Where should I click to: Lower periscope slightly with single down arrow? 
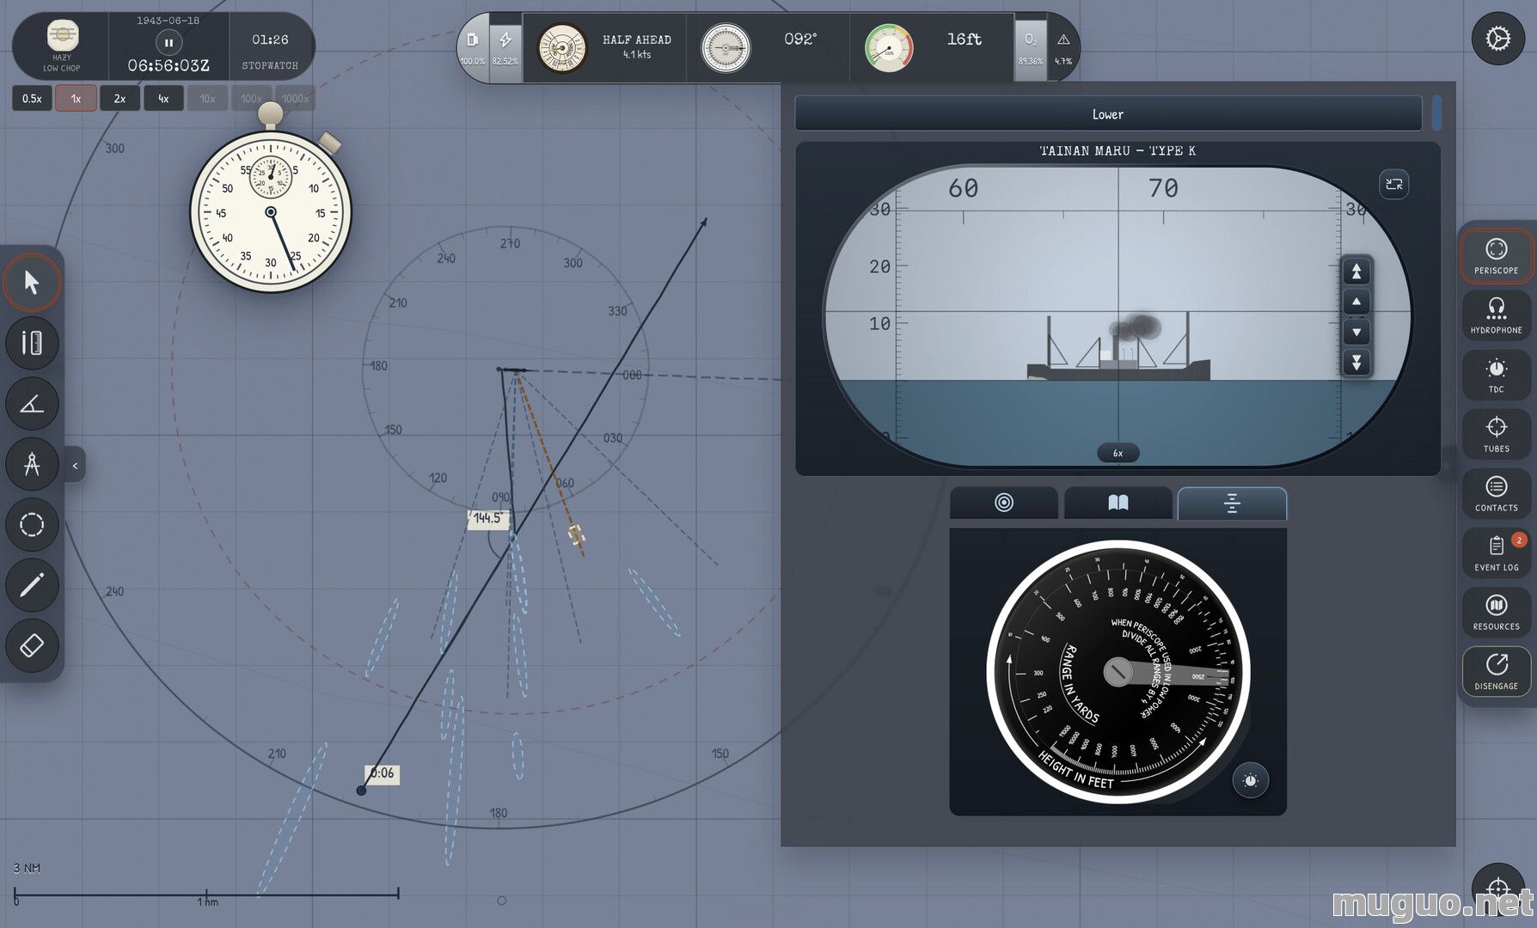point(1356,333)
